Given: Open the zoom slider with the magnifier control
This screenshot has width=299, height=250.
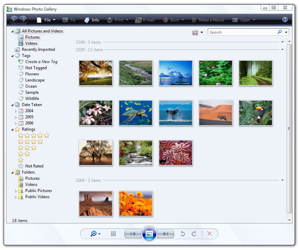Looking at the screenshot, I should coord(93,234).
